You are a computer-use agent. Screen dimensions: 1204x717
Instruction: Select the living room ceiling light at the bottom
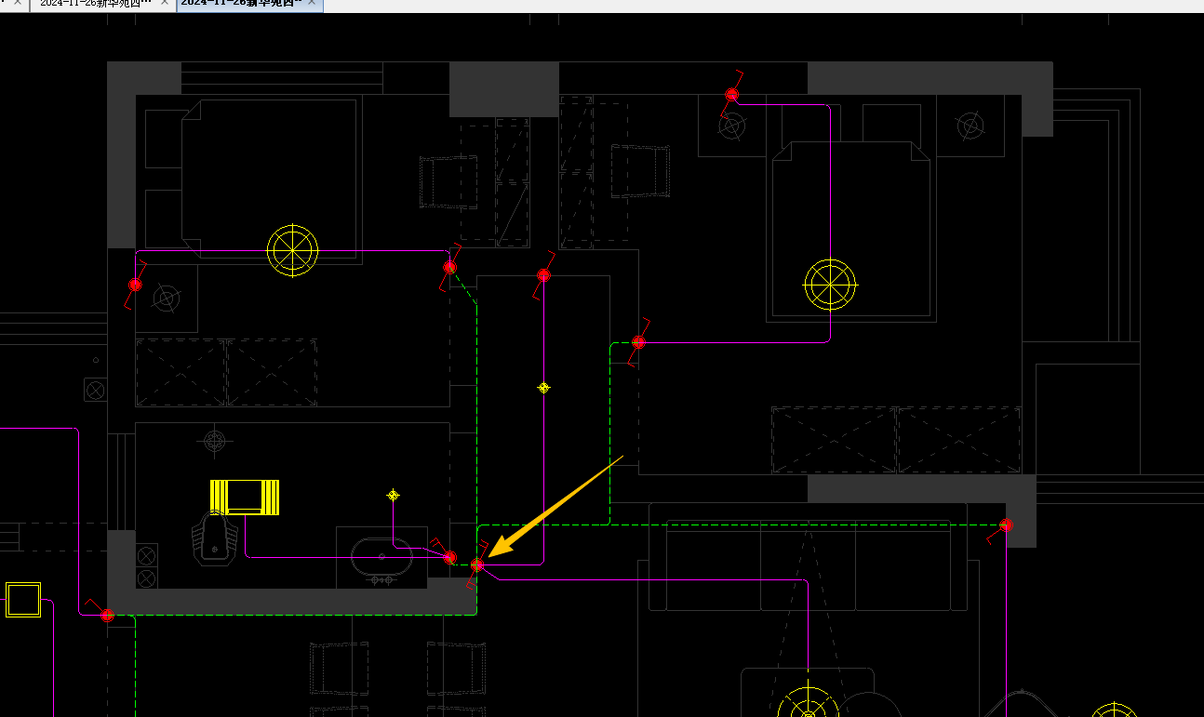tap(809, 702)
